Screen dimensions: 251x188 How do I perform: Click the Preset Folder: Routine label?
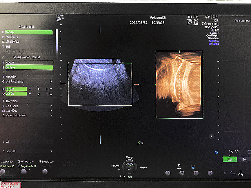(x=27, y=57)
